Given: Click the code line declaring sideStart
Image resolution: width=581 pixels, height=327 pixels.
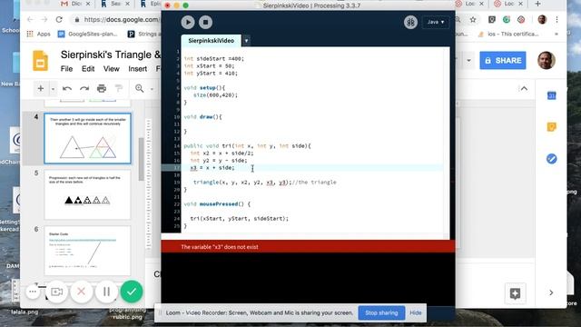Looking at the screenshot, I should (214, 58).
